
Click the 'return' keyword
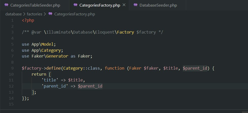39,74
